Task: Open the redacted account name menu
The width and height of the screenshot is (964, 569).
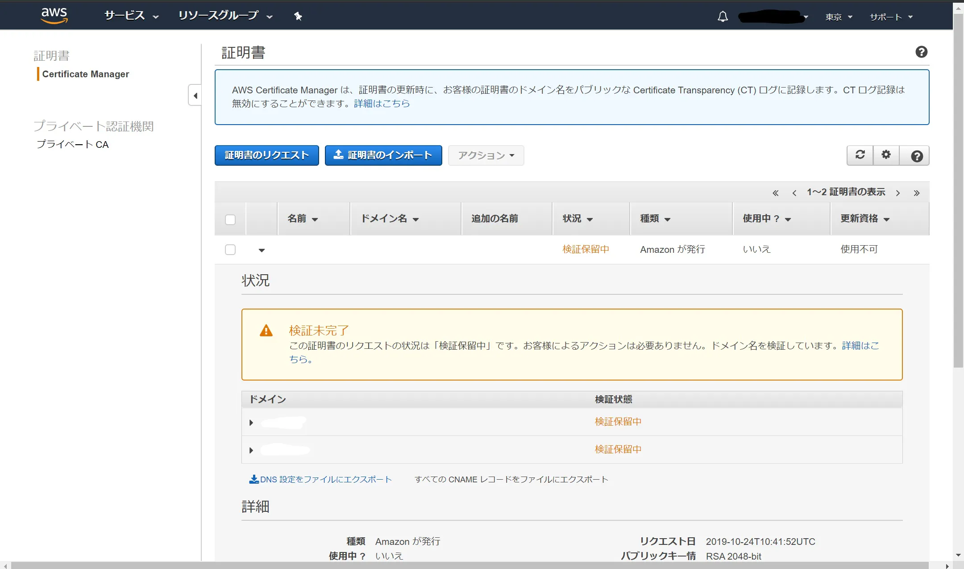Action: 773,17
